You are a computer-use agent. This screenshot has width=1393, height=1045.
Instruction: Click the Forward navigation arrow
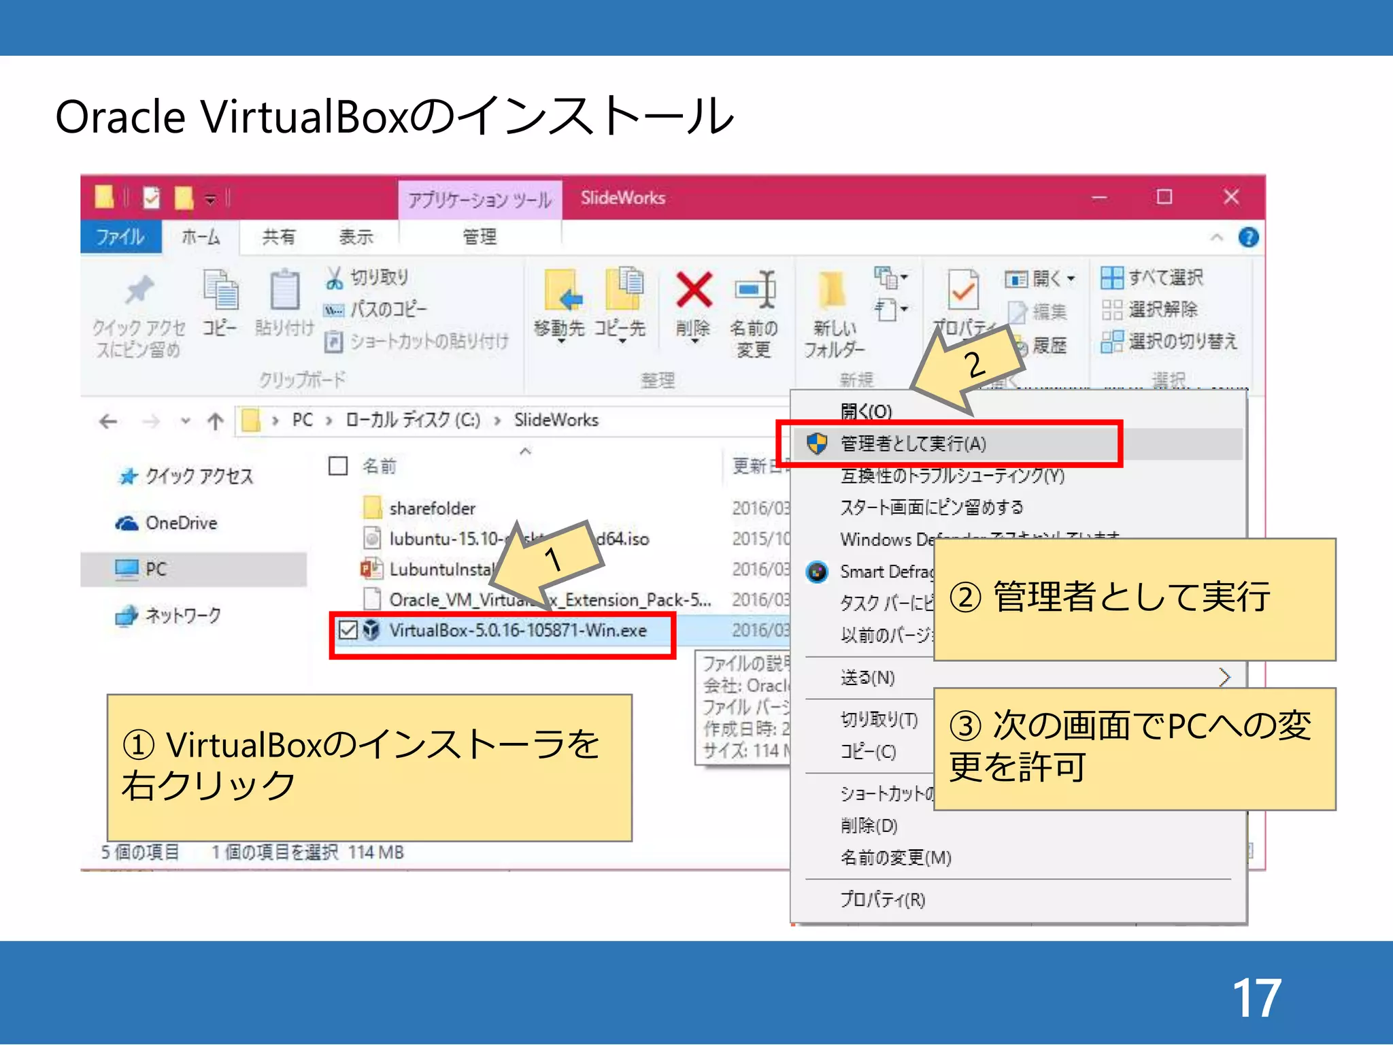click(x=151, y=422)
